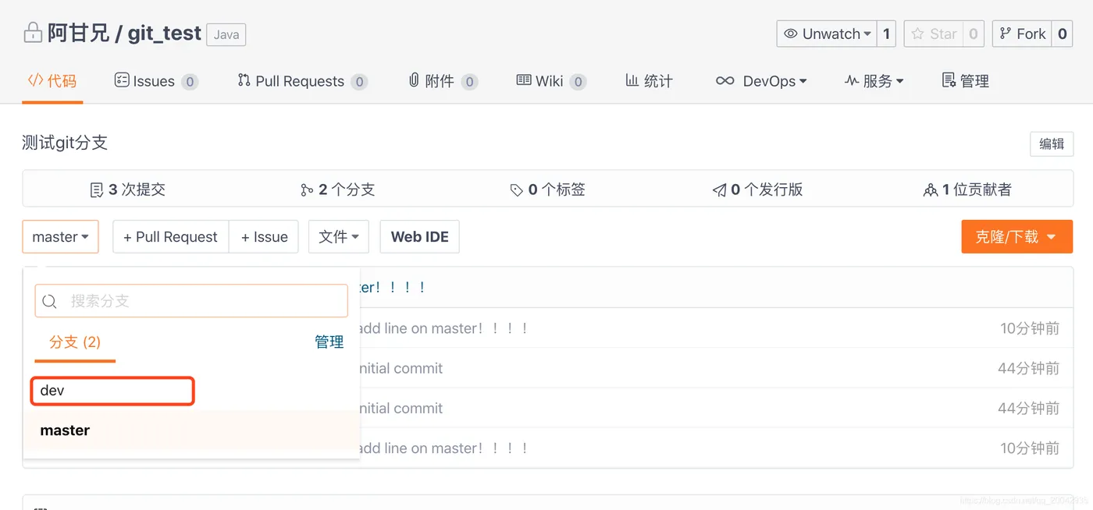This screenshot has height=510, width=1093.
Task: Open the 管理 tab
Action: pyautogui.click(x=966, y=80)
